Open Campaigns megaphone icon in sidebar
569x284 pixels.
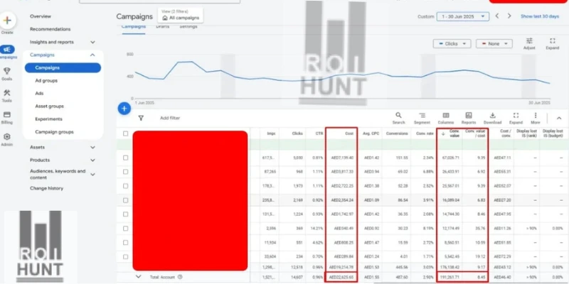(x=7, y=50)
